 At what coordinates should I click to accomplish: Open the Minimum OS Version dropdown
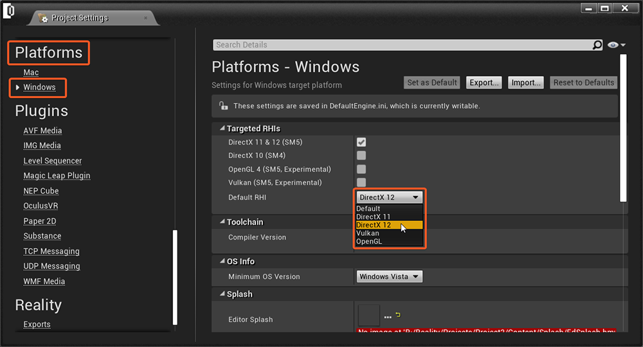389,277
